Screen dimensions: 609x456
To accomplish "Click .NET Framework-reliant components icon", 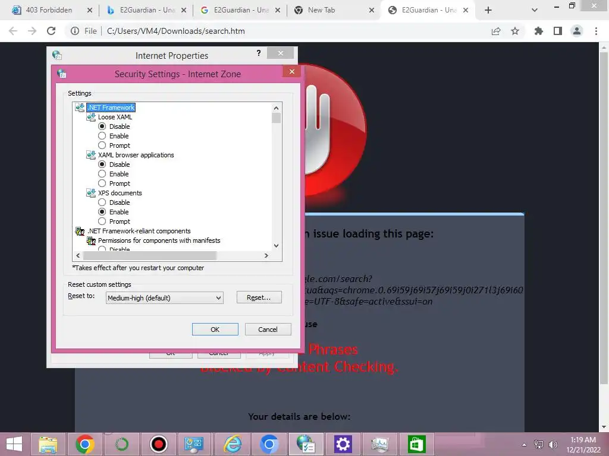I will 80,231.
